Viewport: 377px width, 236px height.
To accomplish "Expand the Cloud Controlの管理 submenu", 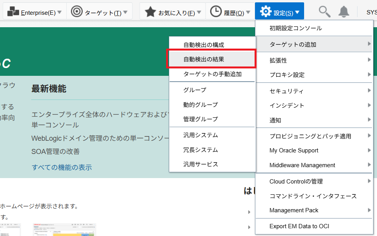I will coord(296,181).
